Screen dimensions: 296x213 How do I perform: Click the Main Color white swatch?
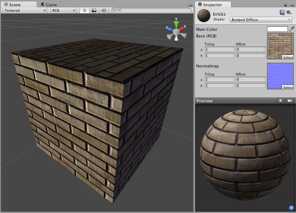pyautogui.click(x=278, y=29)
